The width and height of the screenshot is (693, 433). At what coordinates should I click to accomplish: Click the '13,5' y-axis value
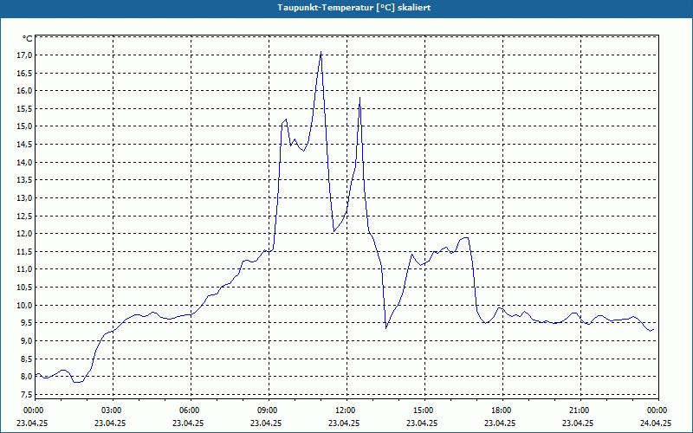[x=25, y=180]
